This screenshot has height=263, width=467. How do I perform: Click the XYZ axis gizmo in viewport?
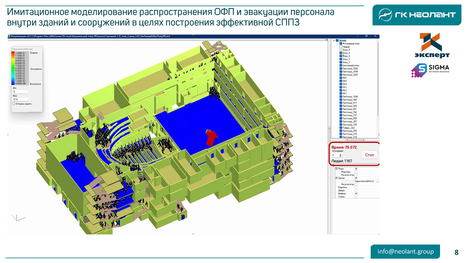(x=18, y=218)
